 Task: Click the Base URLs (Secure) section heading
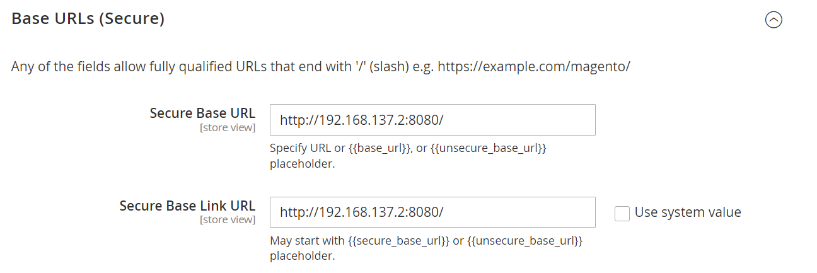coord(88,19)
